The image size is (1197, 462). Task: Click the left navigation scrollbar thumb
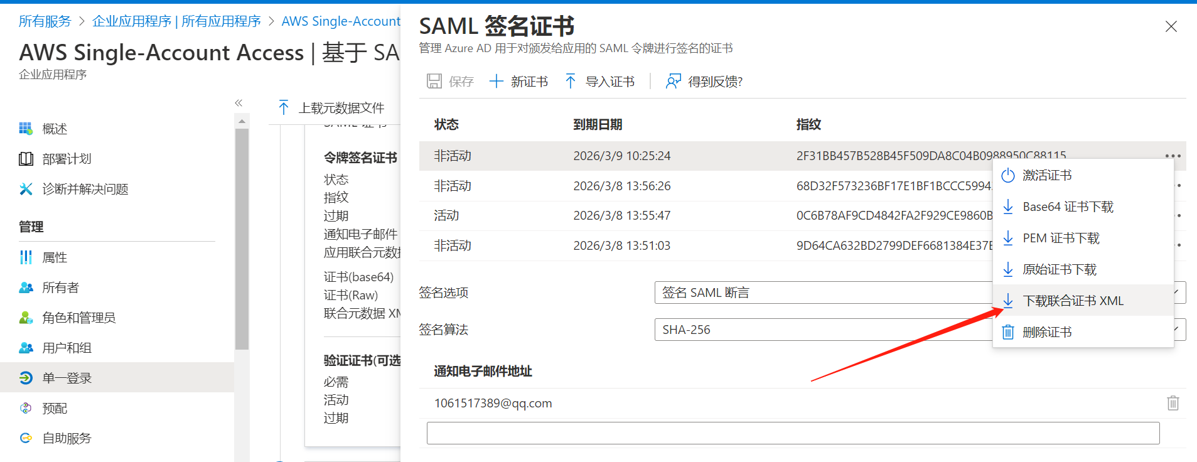pyautogui.click(x=242, y=239)
